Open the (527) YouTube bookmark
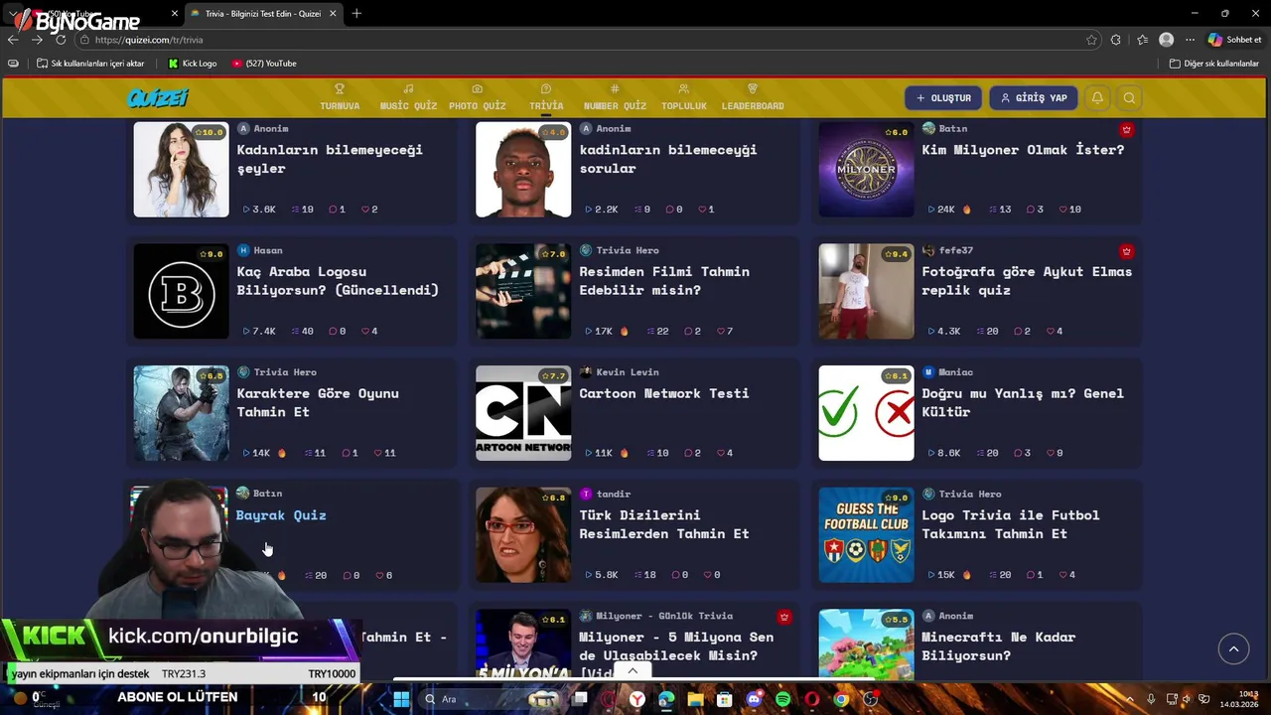 click(264, 64)
